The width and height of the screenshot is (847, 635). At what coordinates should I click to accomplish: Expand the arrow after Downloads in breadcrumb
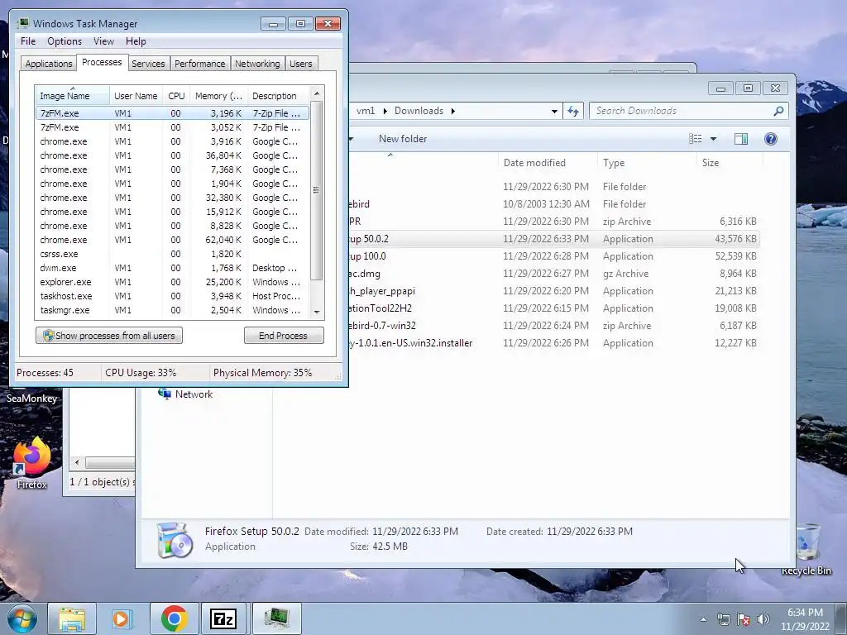pyautogui.click(x=452, y=111)
